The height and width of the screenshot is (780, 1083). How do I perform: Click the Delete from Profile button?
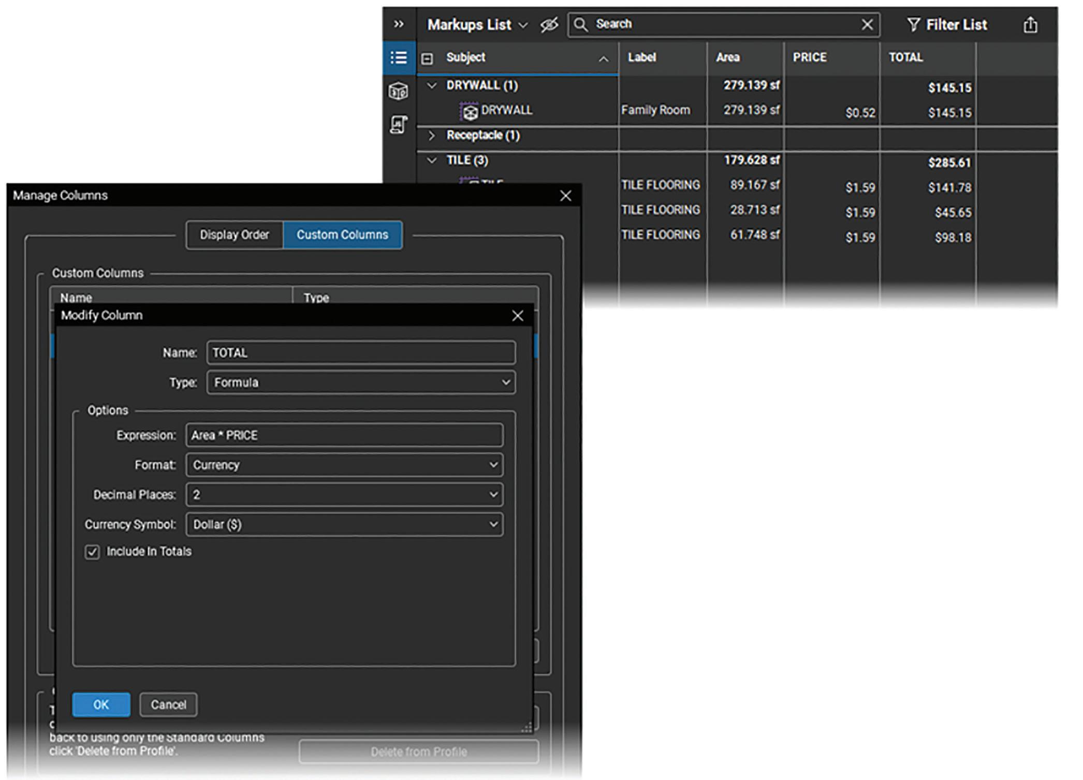point(419,752)
